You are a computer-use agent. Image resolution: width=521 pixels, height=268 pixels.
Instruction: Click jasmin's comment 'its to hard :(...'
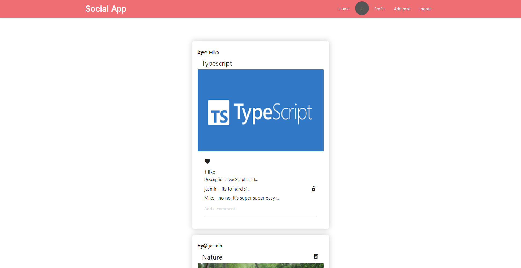pyautogui.click(x=235, y=189)
